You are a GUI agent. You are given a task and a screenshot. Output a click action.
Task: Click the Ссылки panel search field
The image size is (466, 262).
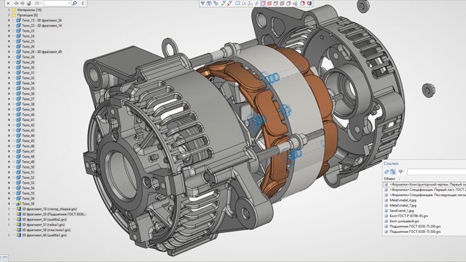[x=437, y=172]
